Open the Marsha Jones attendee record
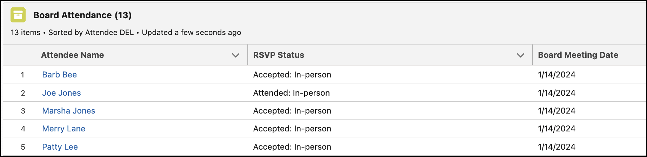 point(69,111)
